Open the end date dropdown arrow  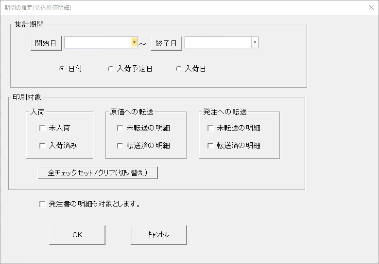pyautogui.click(x=255, y=43)
